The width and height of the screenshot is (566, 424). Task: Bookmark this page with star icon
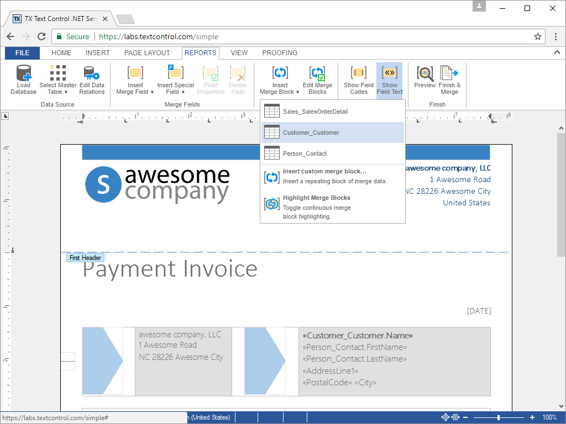[537, 36]
